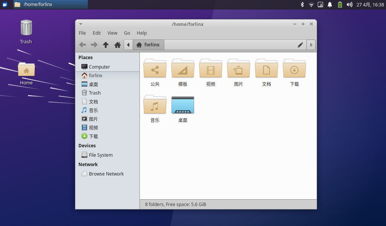Go up to the parent folder
Screen dimensions: 386x226
coord(106,45)
